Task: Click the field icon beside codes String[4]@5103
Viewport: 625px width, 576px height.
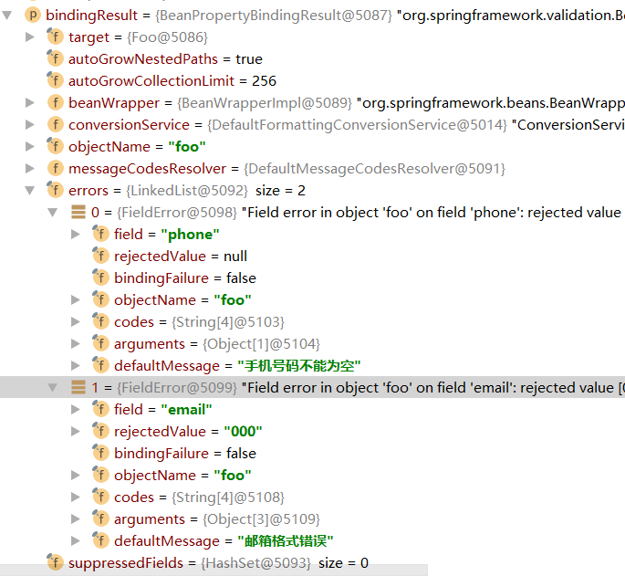Action: click(x=101, y=321)
